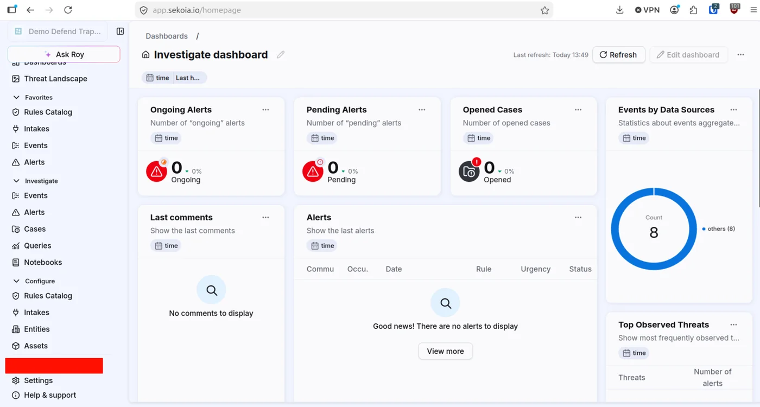The height and width of the screenshot is (407, 760).
Task: Click time chip in Last comments
Action: coord(166,246)
